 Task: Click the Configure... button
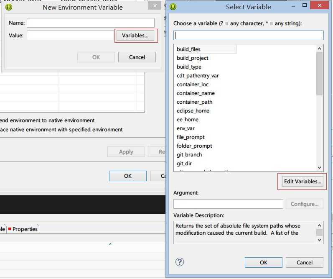(305, 204)
